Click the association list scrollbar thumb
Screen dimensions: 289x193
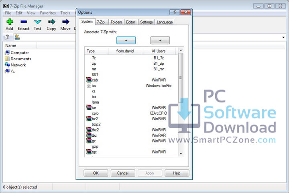click(181, 78)
